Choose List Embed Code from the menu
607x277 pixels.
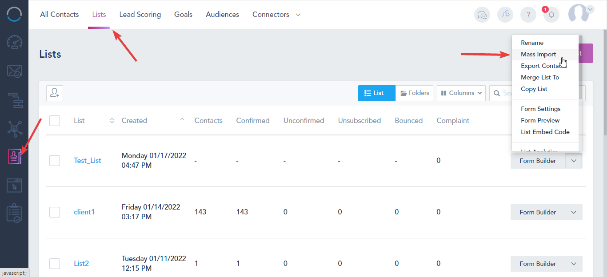pyautogui.click(x=545, y=132)
